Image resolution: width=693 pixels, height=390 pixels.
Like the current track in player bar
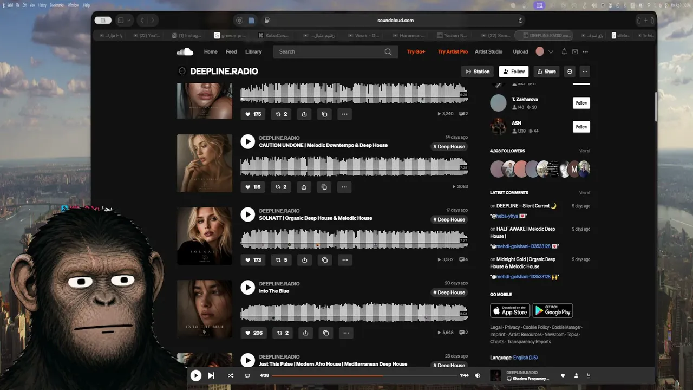tap(563, 376)
